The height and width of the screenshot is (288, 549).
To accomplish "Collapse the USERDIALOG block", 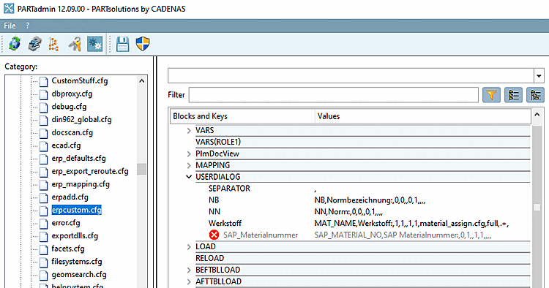I will 189,177.
